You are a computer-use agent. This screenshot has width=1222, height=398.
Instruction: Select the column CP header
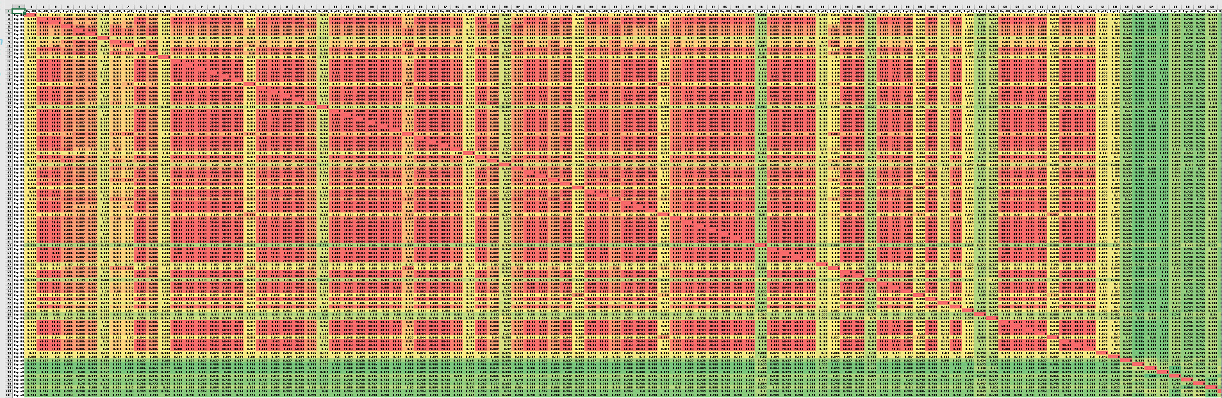point(1151,7)
